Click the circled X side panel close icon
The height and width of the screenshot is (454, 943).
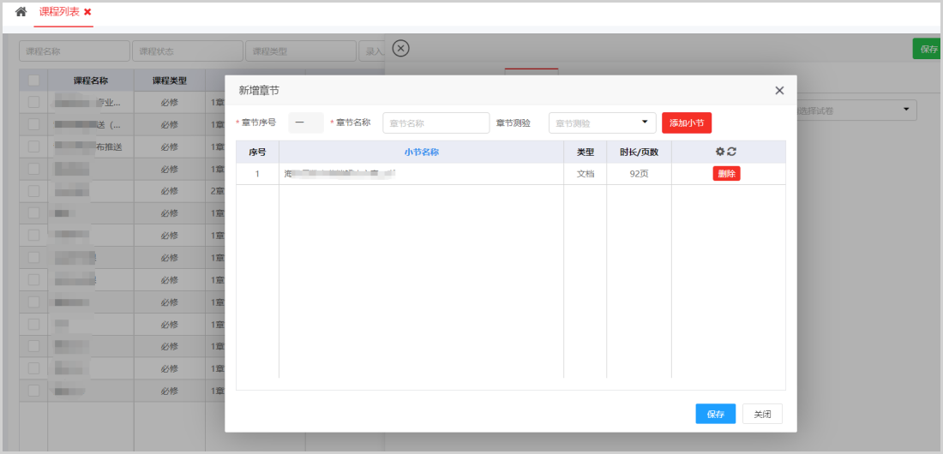click(x=399, y=49)
